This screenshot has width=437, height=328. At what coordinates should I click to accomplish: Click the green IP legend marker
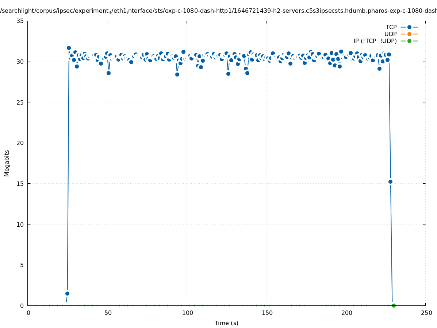(x=409, y=41)
